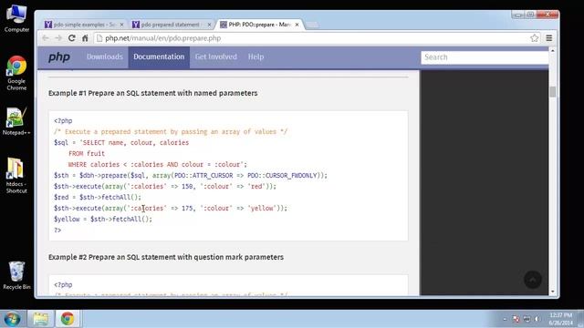The image size is (584, 328).
Task: Click the '$yellow = $sth->fetchAll();' line
Action: click(103, 219)
